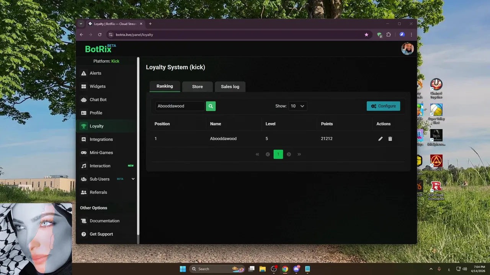Bookmark this page with star icon
Image resolution: width=490 pixels, height=275 pixels.
click(366, 34)
